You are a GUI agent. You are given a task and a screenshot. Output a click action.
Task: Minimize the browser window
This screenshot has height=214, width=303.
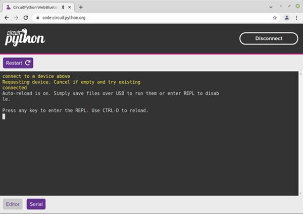(x=281, y=7)
